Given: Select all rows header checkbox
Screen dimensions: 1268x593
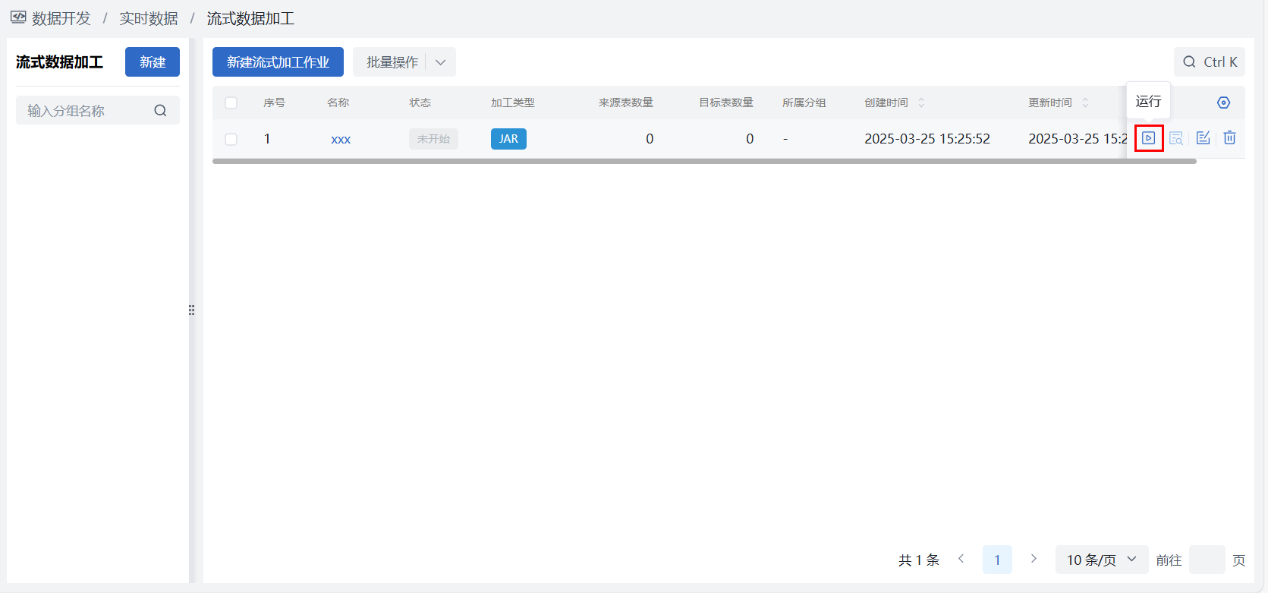Looking at the screenshot, I should click(x=231, y=103).
